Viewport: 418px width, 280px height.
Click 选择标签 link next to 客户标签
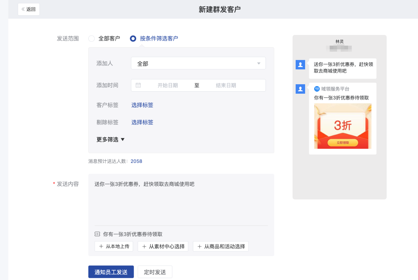tap(142, 105)
